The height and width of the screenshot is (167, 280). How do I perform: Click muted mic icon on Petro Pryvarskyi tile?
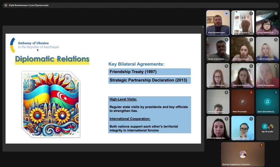pos(251,93)
